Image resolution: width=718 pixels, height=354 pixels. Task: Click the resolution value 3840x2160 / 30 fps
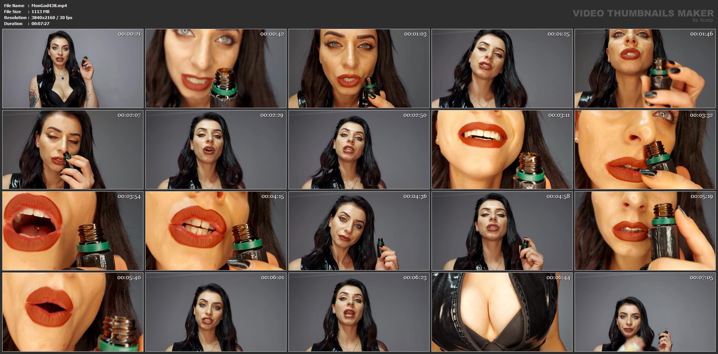pos(52,18)
